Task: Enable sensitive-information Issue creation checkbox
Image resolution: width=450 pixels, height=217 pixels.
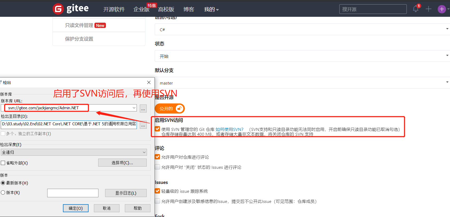Action: click(x=157, y=201)
